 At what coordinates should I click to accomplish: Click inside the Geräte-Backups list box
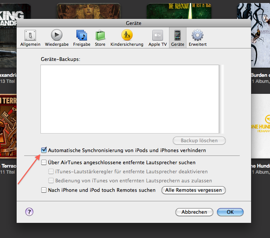point(130,99)
